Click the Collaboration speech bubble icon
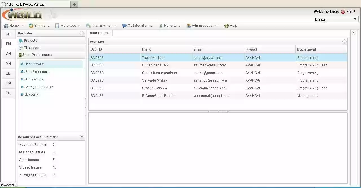This screenshot has height=188, width=361. click(124, 25)
